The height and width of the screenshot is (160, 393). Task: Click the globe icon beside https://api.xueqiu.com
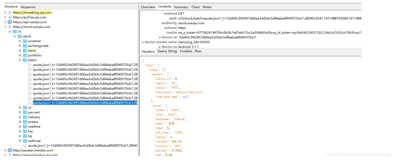[x=10, y=22]
